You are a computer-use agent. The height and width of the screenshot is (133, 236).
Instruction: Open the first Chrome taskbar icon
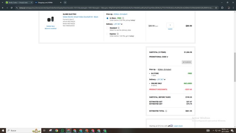[x=56, y=130]
